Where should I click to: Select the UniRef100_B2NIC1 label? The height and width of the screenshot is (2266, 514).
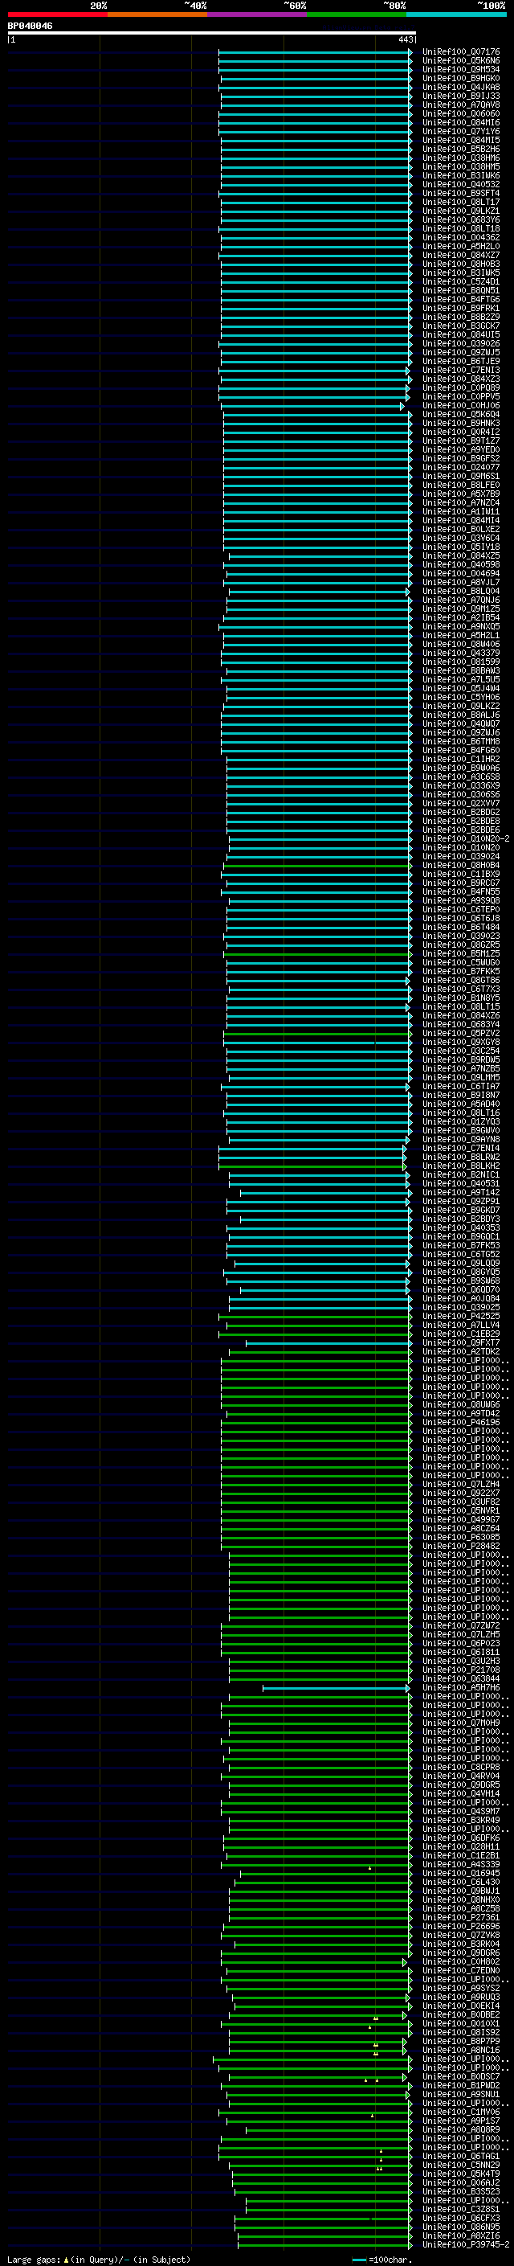pyautogui.click(x=461, y=1174)
